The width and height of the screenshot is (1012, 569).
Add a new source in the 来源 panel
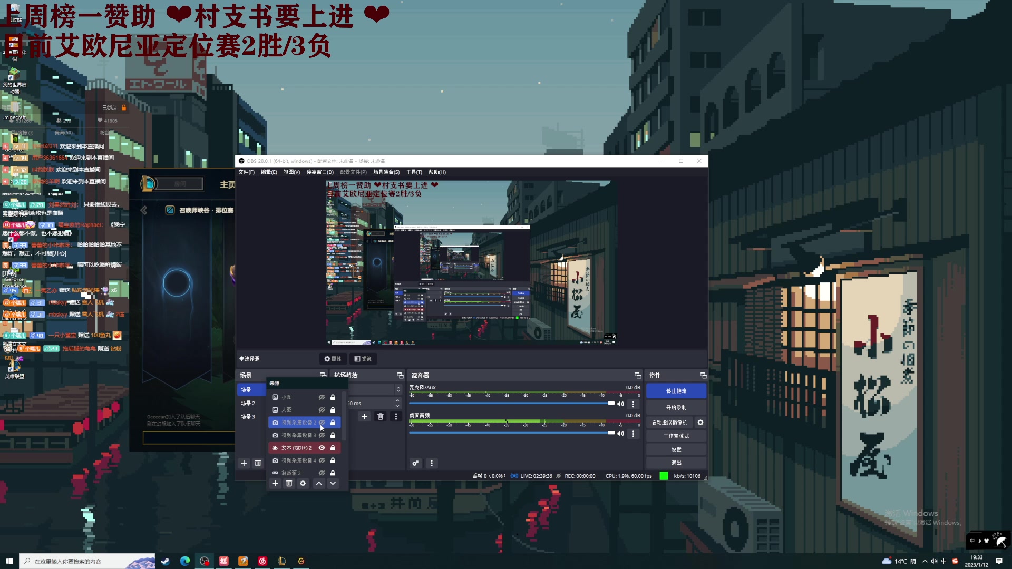coord(275,483)
